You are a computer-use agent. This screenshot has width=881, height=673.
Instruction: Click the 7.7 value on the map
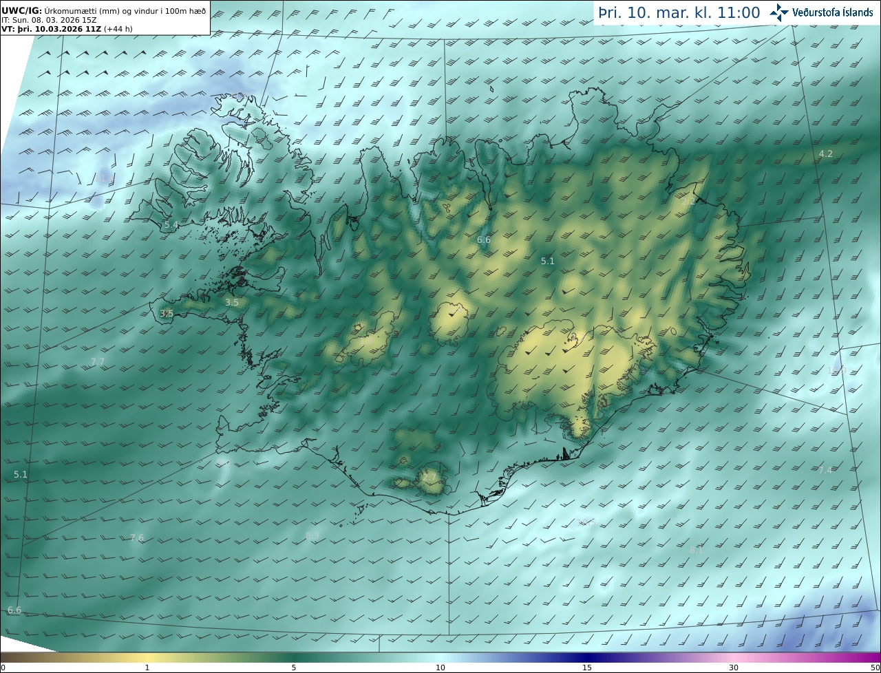pos(98,361)
